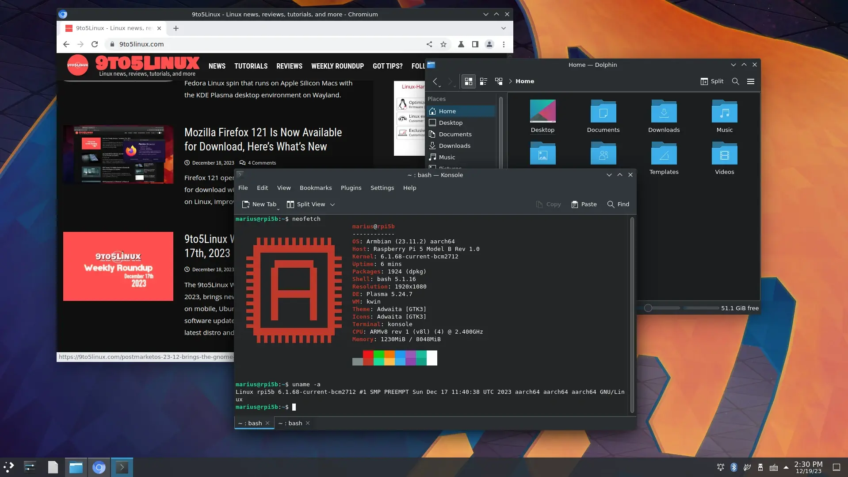Open GOT TIPS? page on 9to5Linux

tap(388, 66)
